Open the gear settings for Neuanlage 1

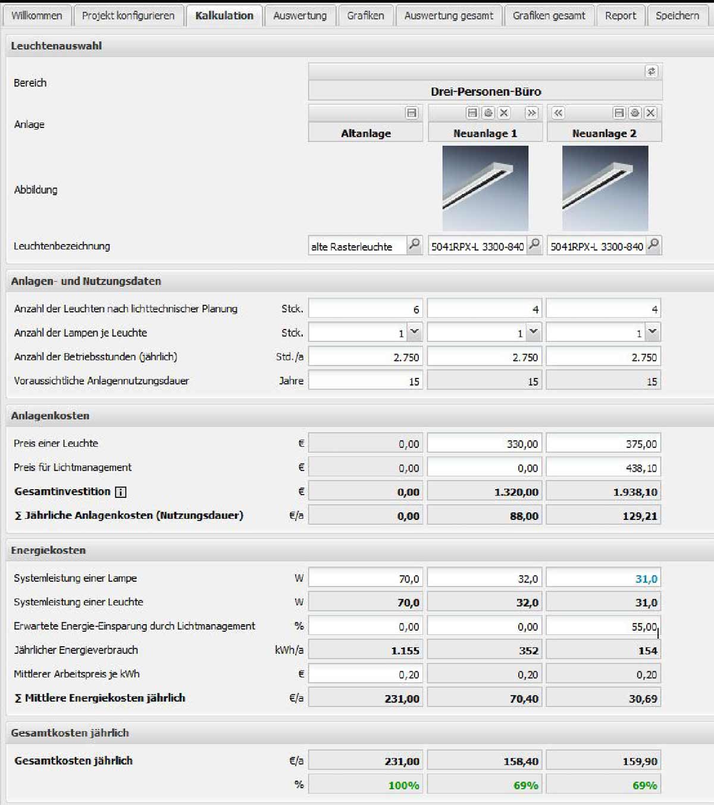488,113
